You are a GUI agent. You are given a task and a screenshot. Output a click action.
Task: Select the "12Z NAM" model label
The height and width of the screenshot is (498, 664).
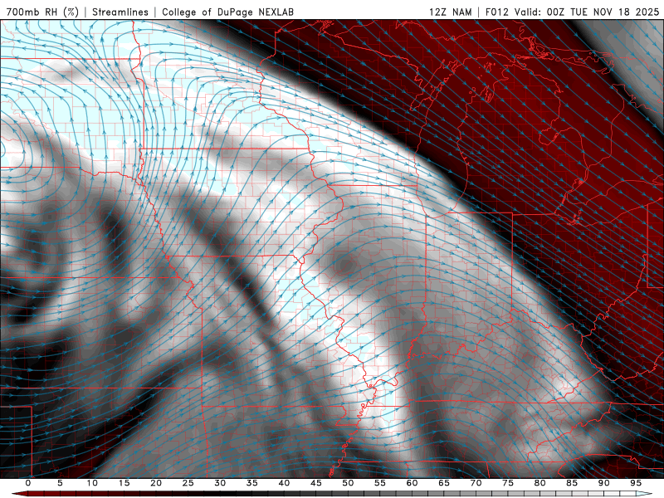point(450,12)
